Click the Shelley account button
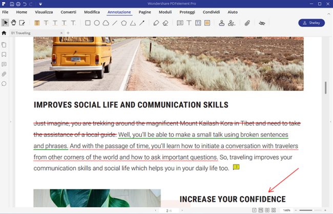This screenshot has height=214, width=333. pos(311,23)
